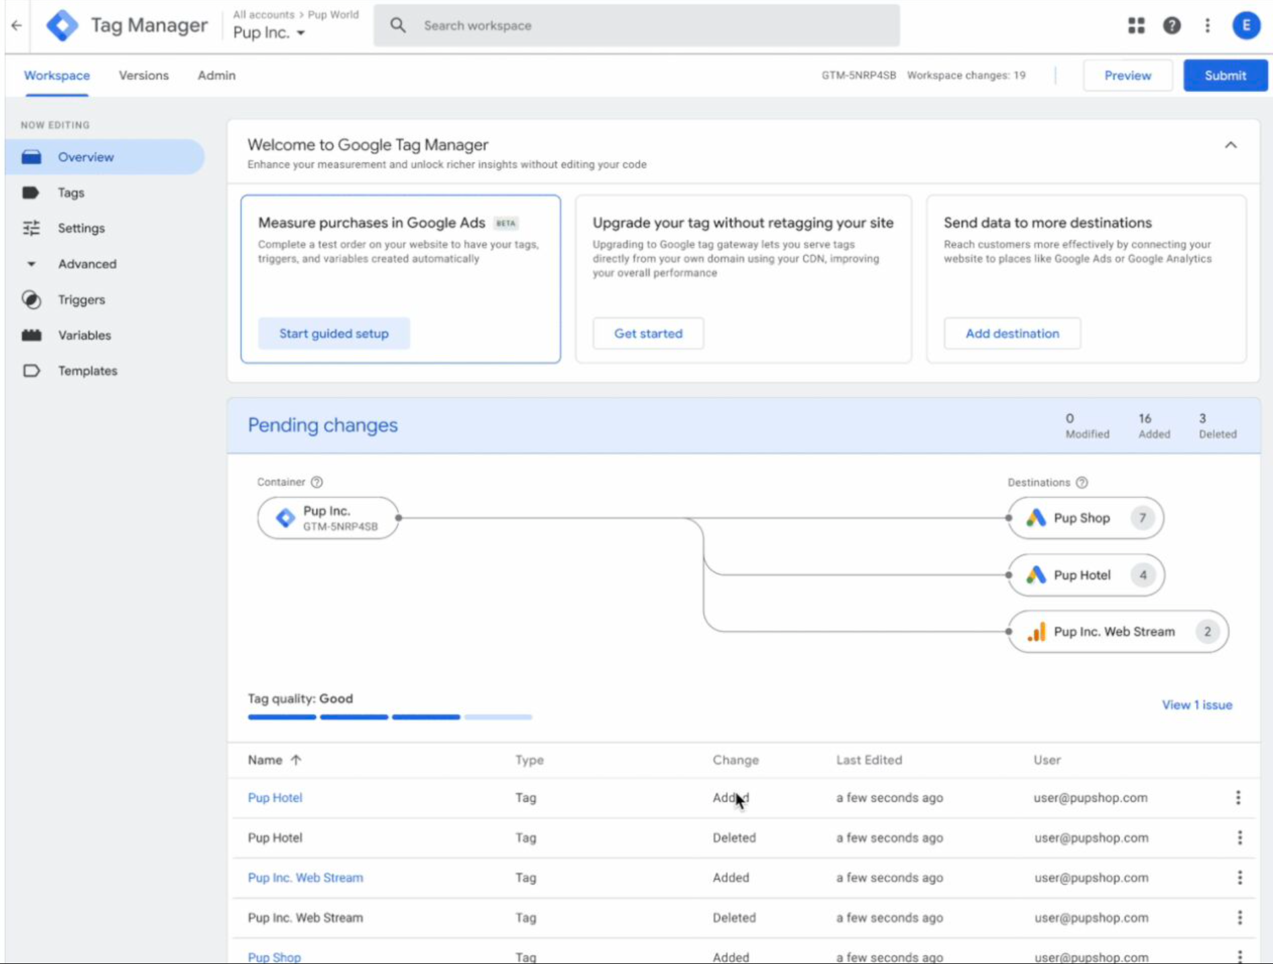Click the Overview sidebar icon
This screenshot has width=1273, height=964.
[x=32, y=157]
